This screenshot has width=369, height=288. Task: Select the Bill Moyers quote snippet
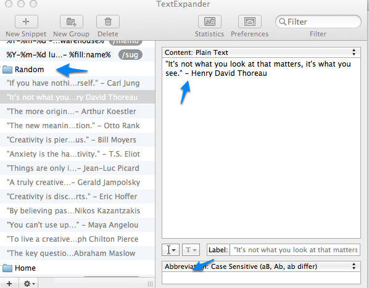[x=77, y=139]
